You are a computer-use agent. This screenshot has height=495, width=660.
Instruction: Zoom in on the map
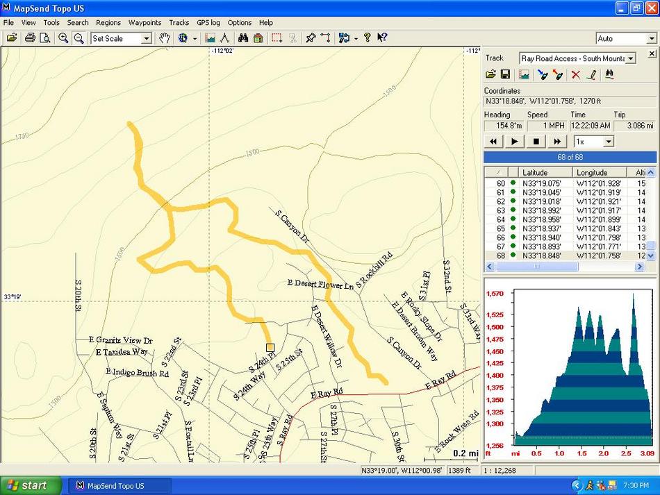coord(63,38)
